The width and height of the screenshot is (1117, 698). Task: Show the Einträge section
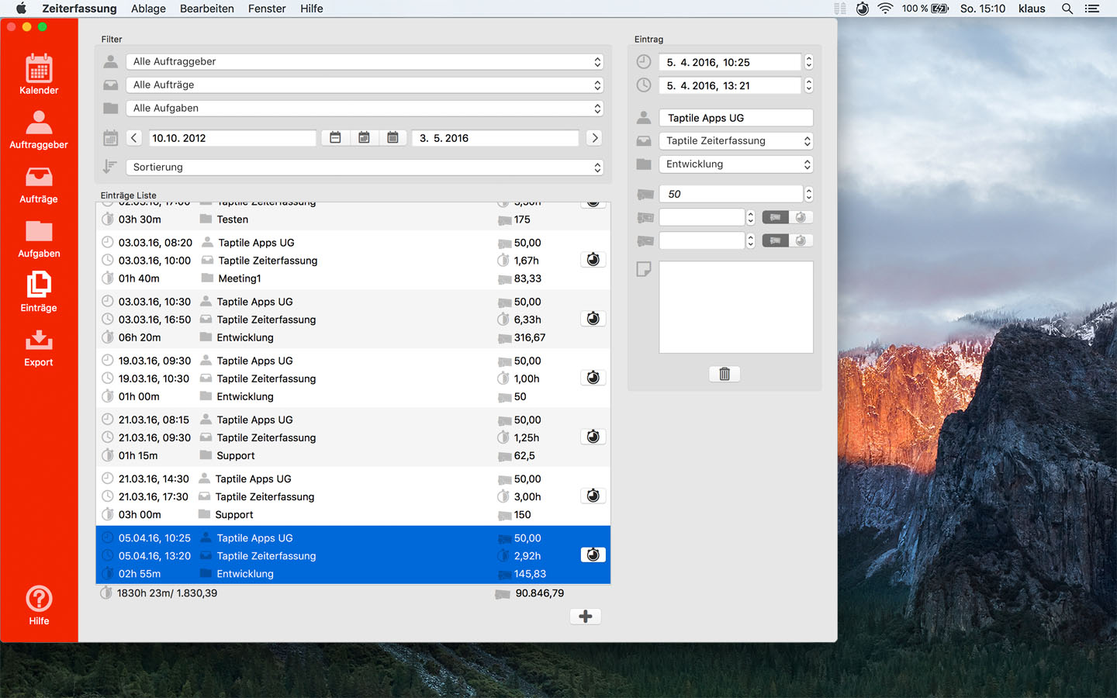click(39, 292)
